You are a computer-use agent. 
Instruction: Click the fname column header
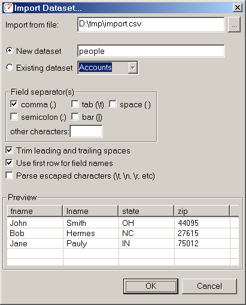(x=35, y=211)
